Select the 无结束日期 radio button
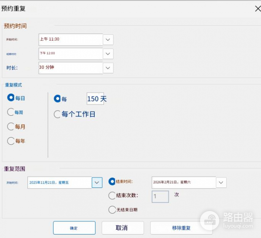261x238 pixels. pos(112,210)
